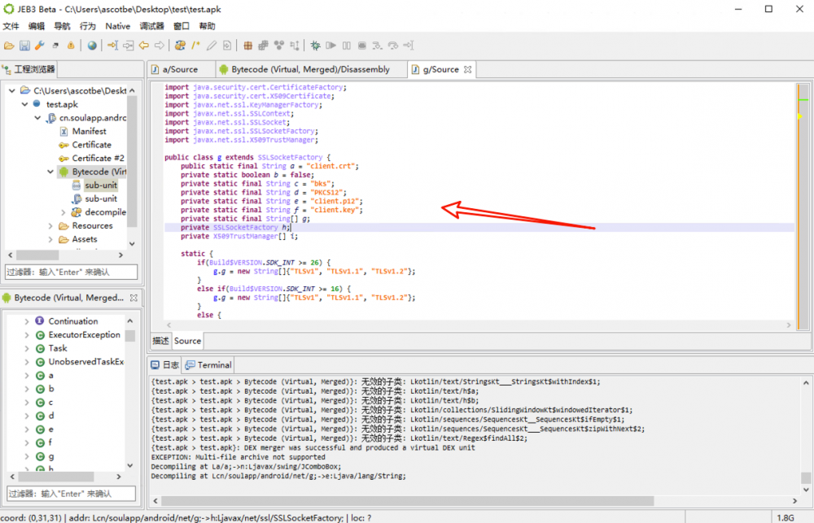This screenshot has width=814, height=523.
Task: Click the green bug debug icon
Action: (x=316, y=46)
